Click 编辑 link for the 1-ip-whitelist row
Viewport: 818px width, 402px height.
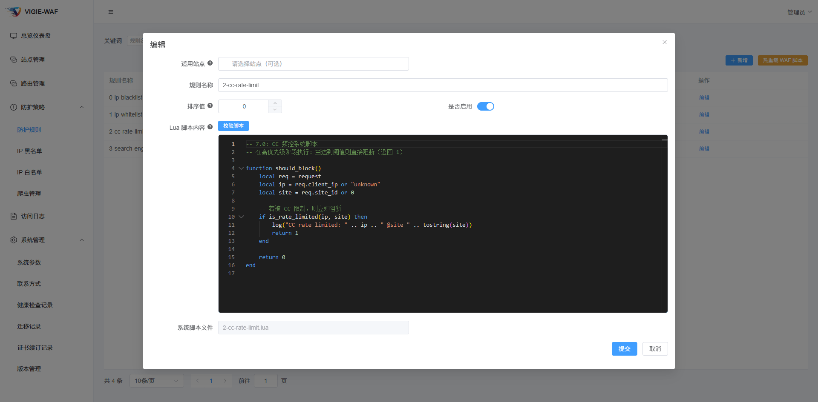pos(704,114)
